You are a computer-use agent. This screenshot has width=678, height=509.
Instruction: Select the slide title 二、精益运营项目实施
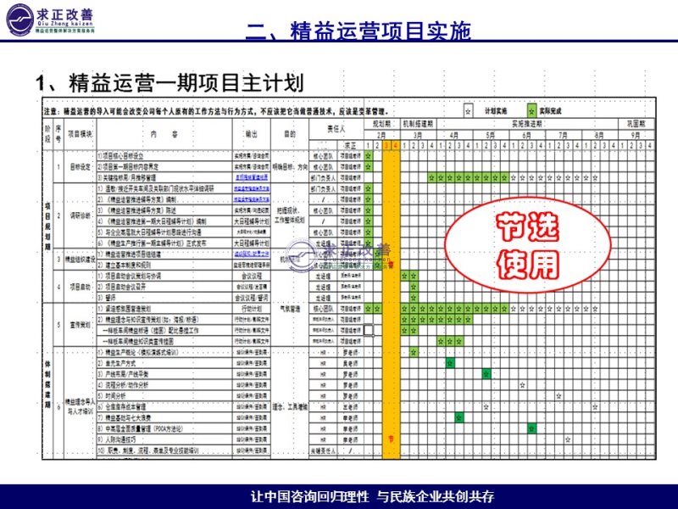(357, 31)
